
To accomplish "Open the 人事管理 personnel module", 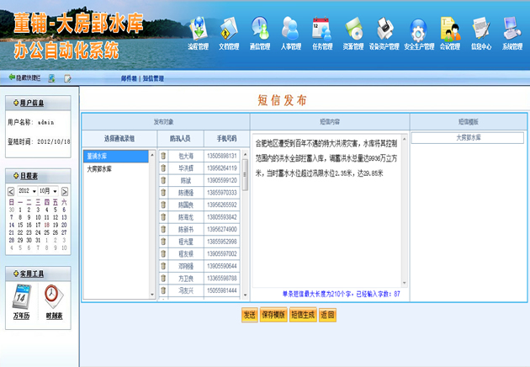I will click(291, 32).
